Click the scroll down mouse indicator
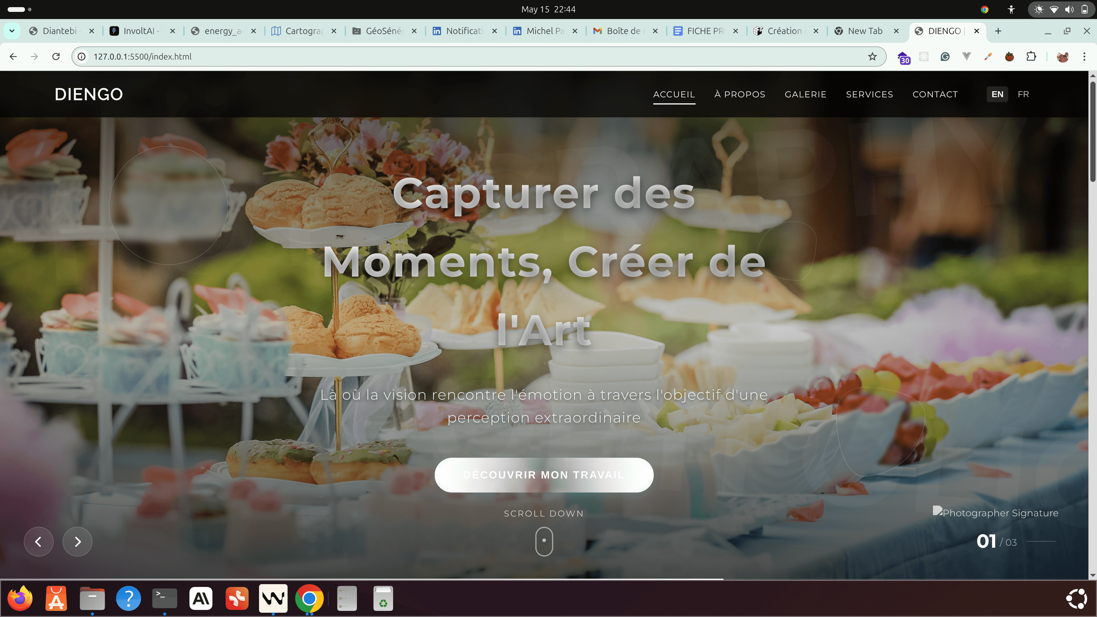Viewport: 1097px width, 617px height. pyautogui.click(x=544, y=541)
